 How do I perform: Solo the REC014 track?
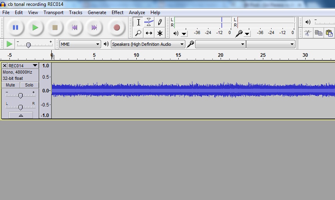click(x=29, y=85)
